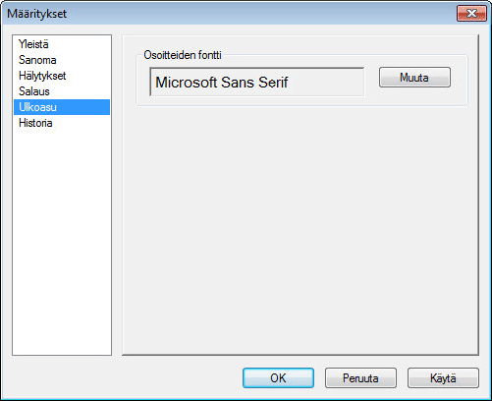Close the Määritykset dialog with X

click(471, 14)
